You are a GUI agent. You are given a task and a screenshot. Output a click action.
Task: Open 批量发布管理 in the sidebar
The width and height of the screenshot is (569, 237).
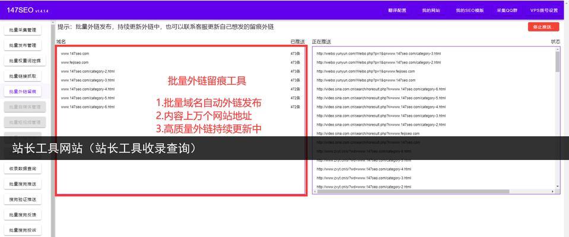23,46
